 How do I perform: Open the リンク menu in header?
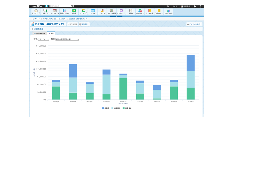tap(175, 6)
